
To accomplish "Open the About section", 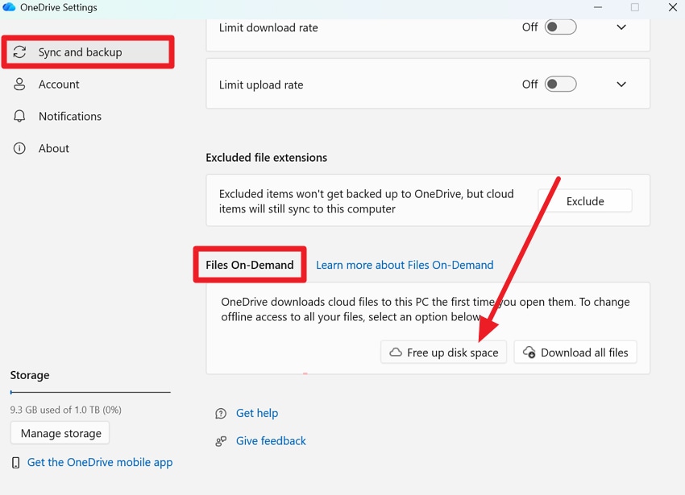I will point(53,148).
